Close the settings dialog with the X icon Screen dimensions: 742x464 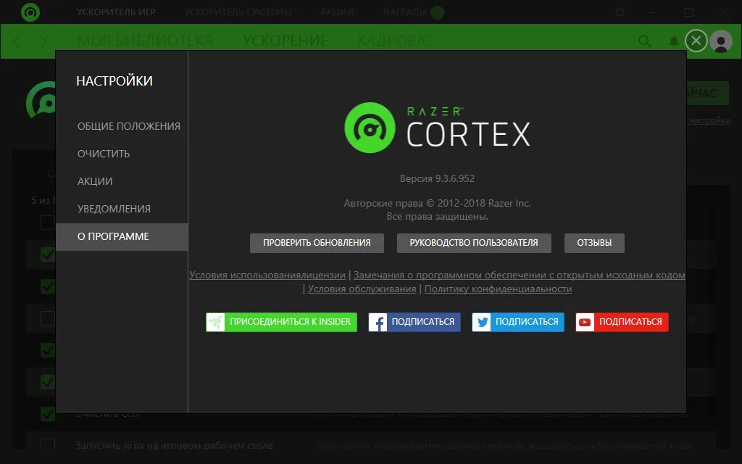pos(696,41)
